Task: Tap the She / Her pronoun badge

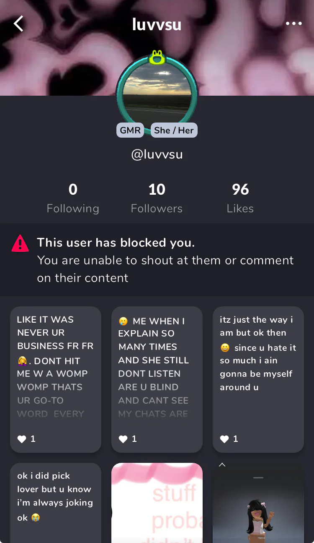Action: [174, 130]
